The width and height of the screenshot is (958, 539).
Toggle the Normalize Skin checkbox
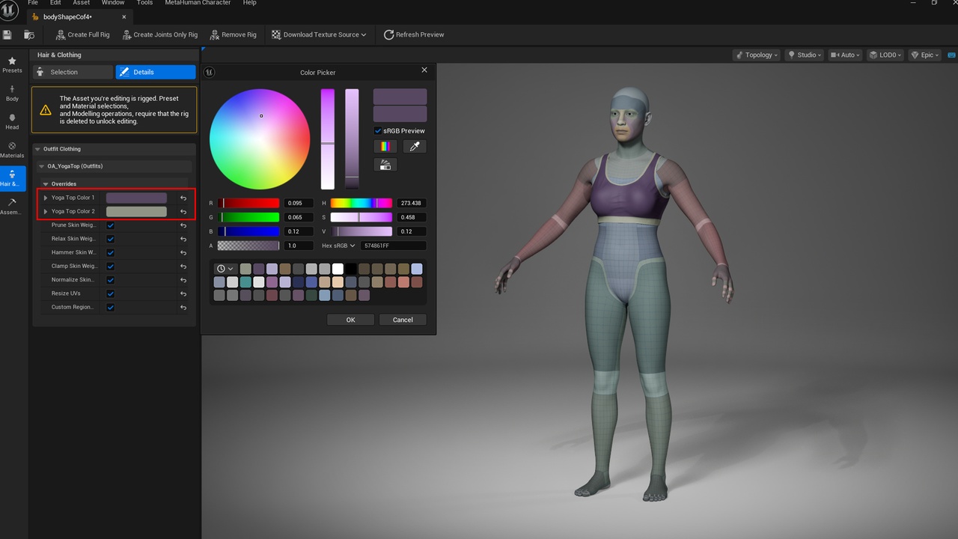pyautogui.click(x=111, y=280)
